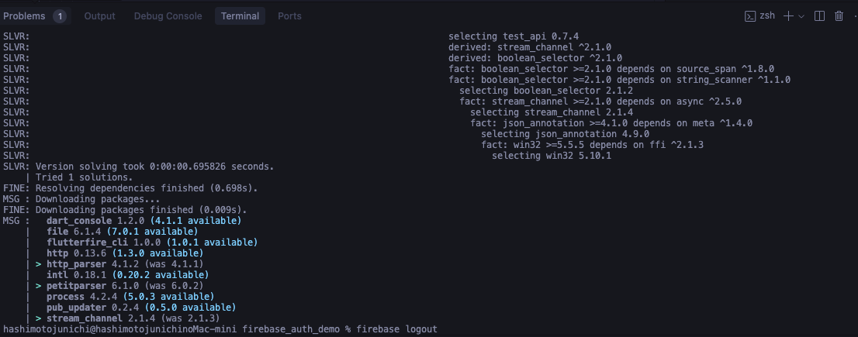Split the terminal pane
Image resolution: width=858 pixels, height=337 pixels.
click(819, 16)
